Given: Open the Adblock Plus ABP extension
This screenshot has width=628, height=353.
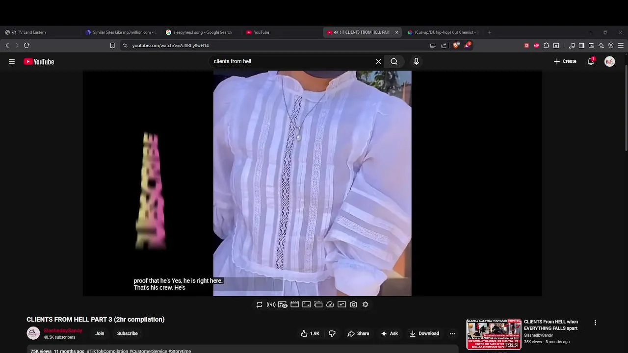Looking at the screenshot, I should click(x=536, y=46).
